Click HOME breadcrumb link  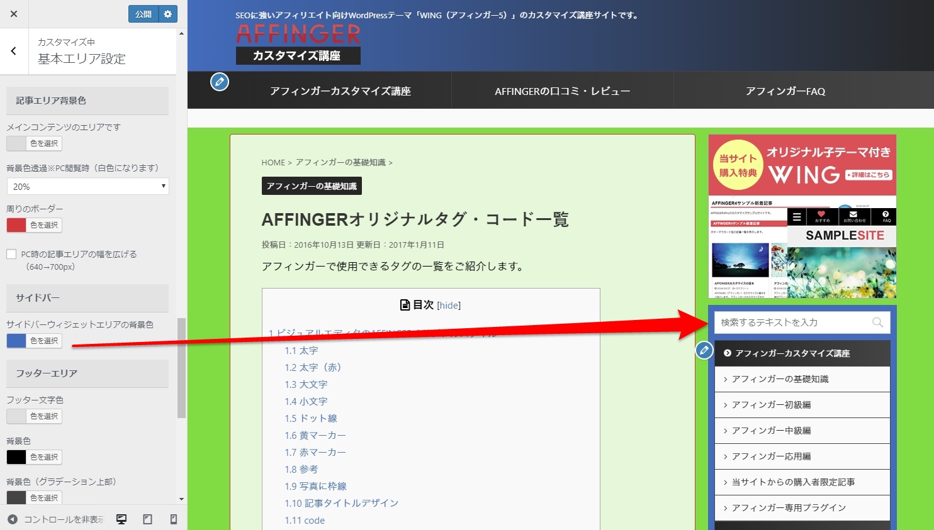coord(273,162)
